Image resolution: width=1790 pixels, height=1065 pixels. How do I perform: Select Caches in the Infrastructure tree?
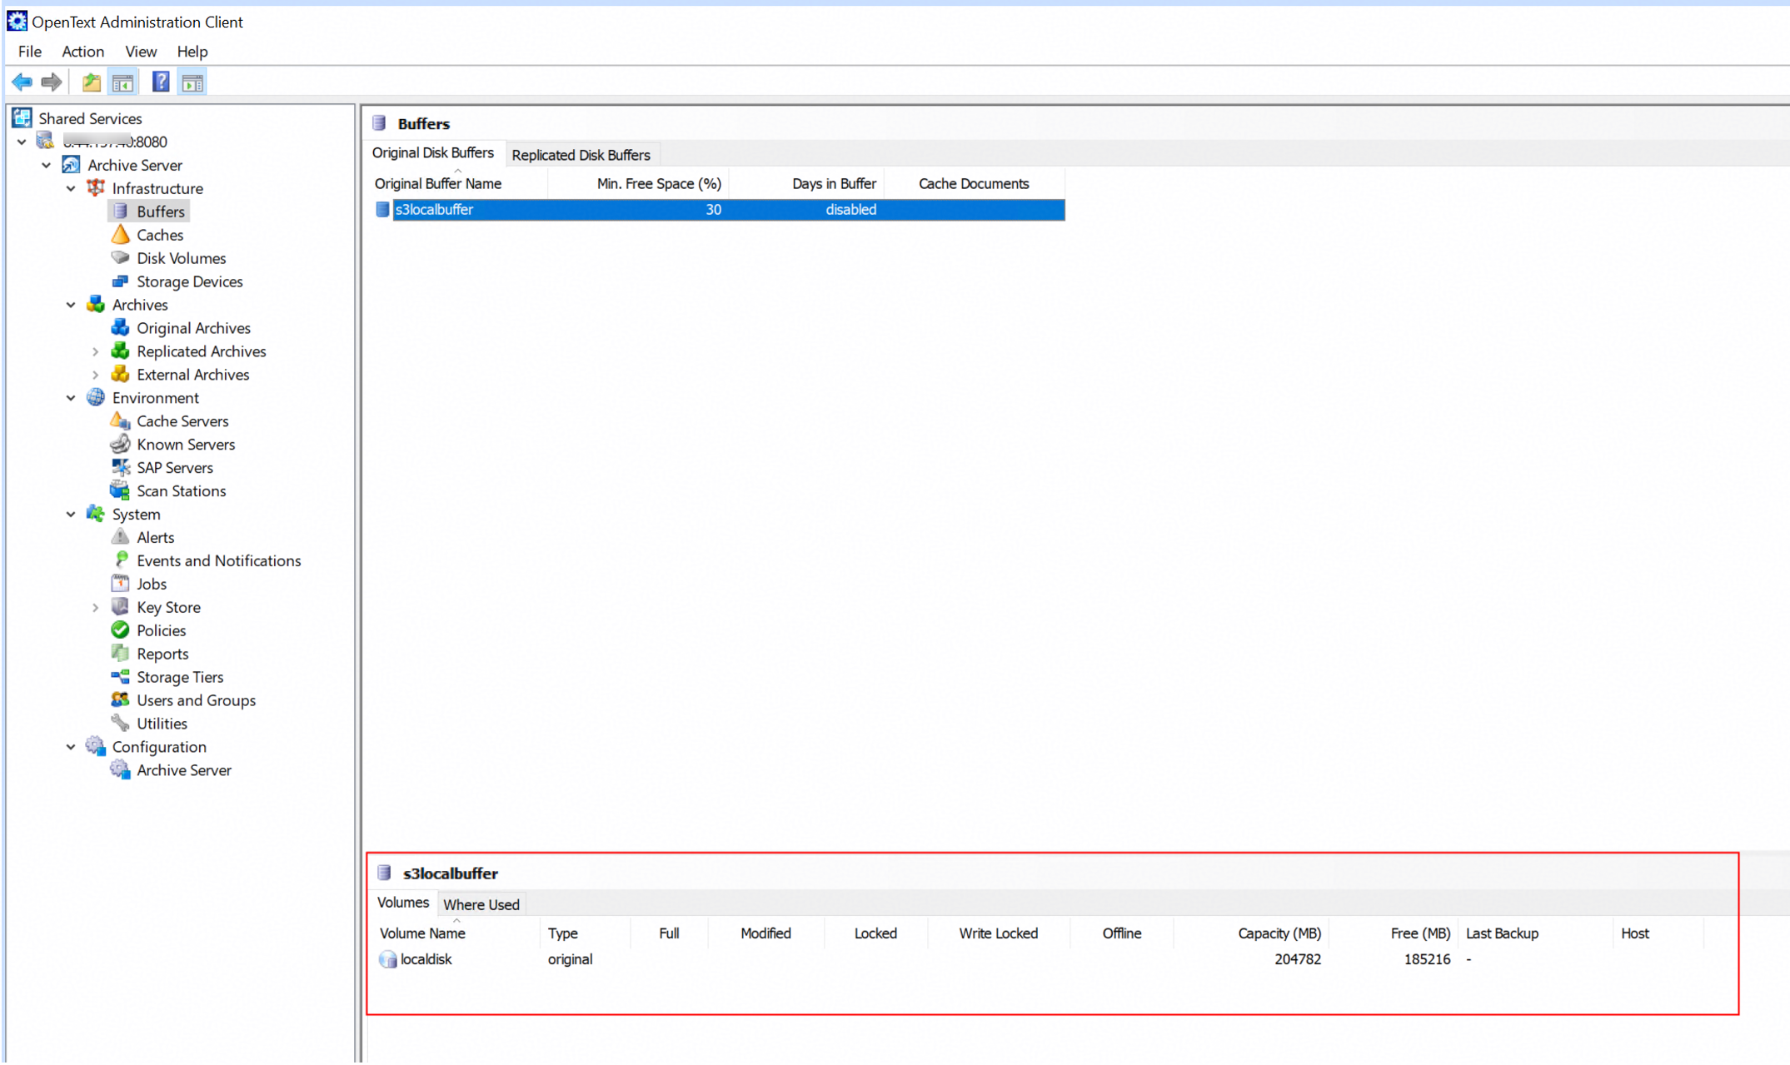pos(159,235)
